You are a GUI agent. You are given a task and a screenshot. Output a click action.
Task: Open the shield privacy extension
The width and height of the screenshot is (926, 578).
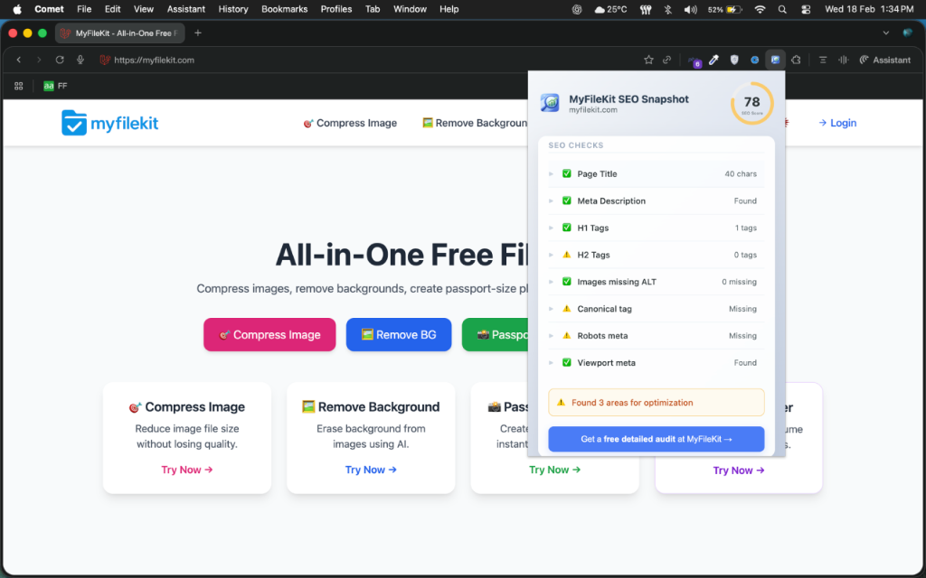click(x=734, y=60)
